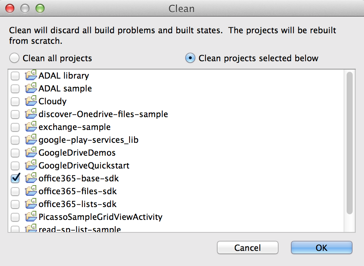
Task: Cancel the Clean dialog
Action: pos(247,248)
